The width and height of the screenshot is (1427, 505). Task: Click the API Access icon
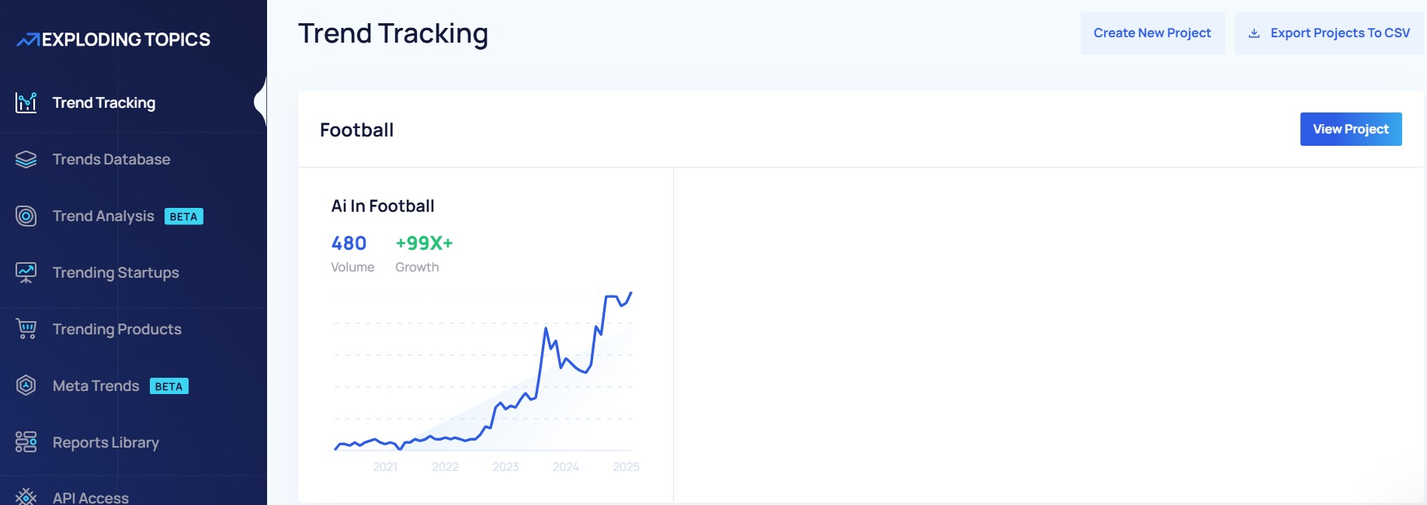[x=26, y=497]
